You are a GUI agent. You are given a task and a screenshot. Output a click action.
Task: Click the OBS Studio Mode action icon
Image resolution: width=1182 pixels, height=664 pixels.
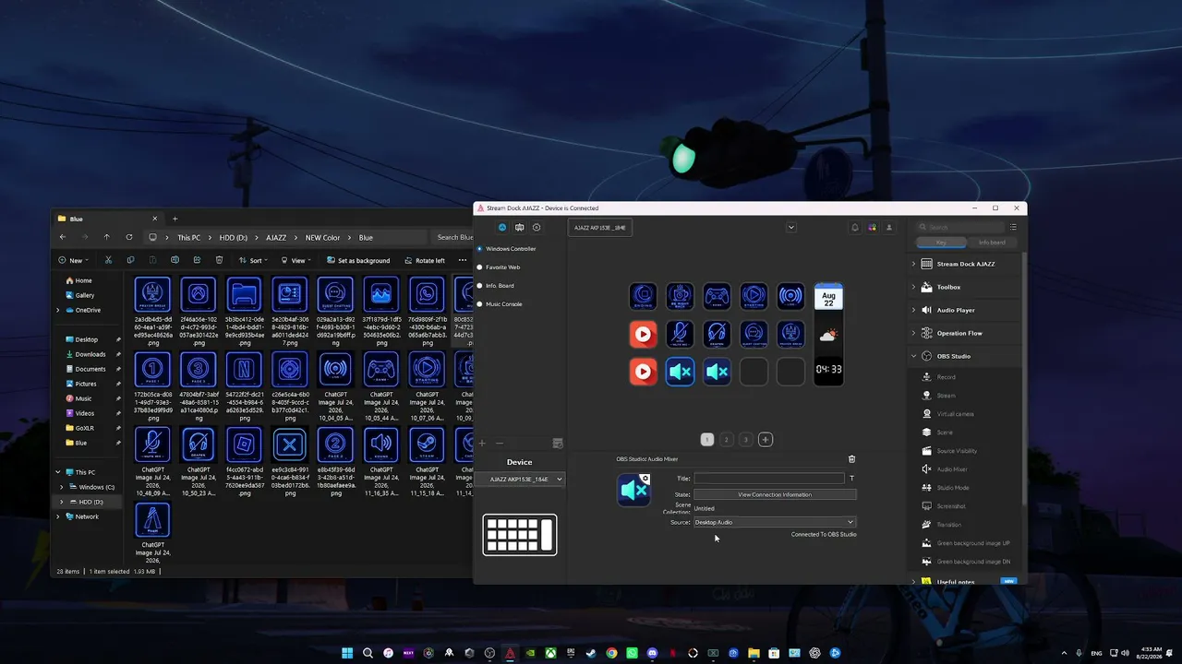coord(926,488)
